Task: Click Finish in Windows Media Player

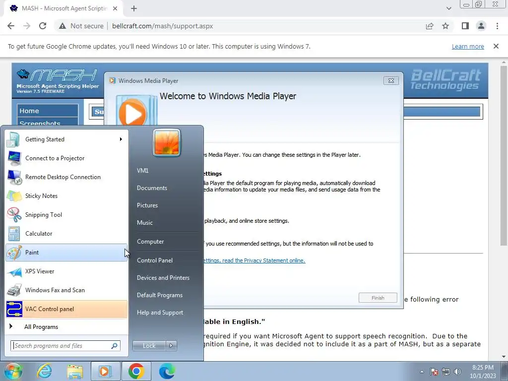Action: click(x=378, y=298)
